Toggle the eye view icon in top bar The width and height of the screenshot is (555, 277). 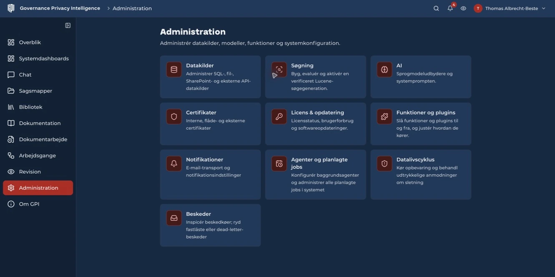tap(463, 8)
